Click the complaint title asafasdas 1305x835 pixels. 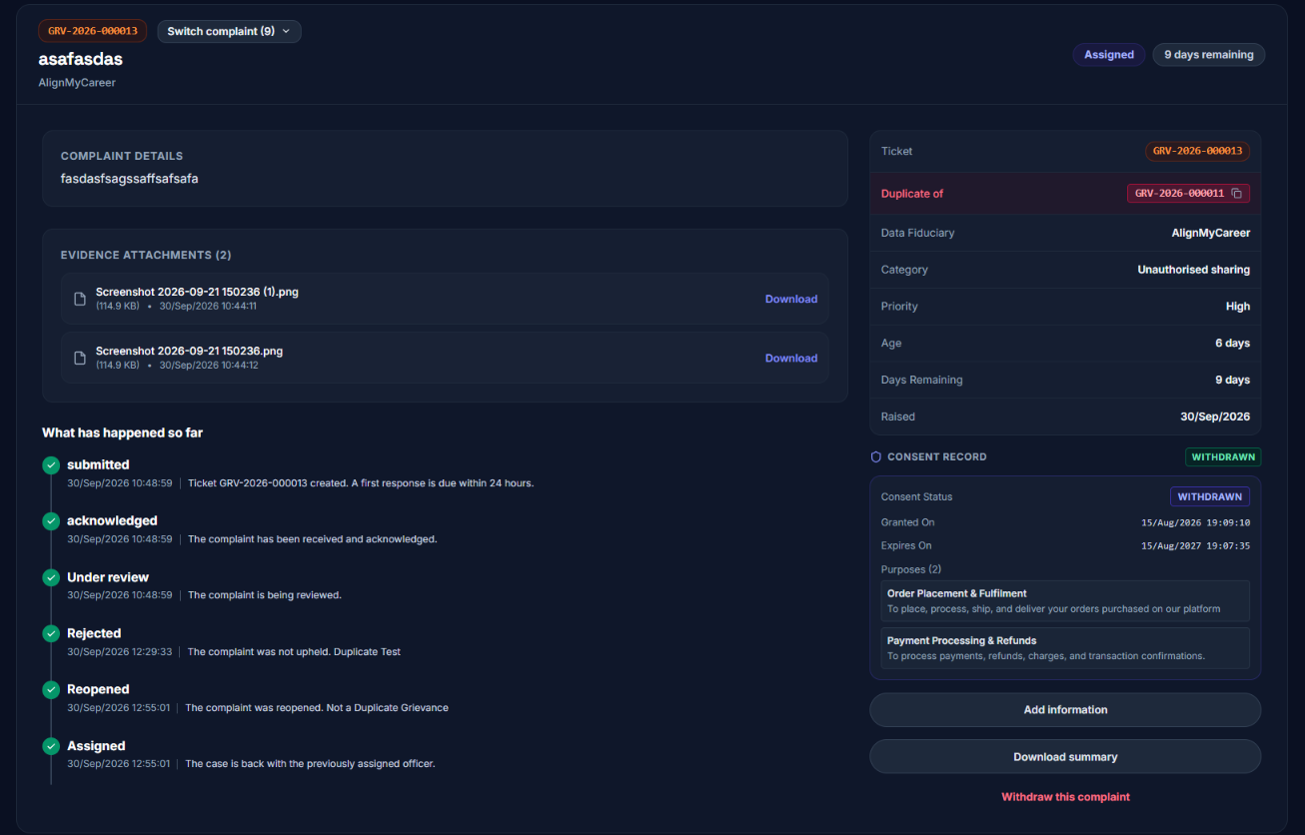[81, 59]
